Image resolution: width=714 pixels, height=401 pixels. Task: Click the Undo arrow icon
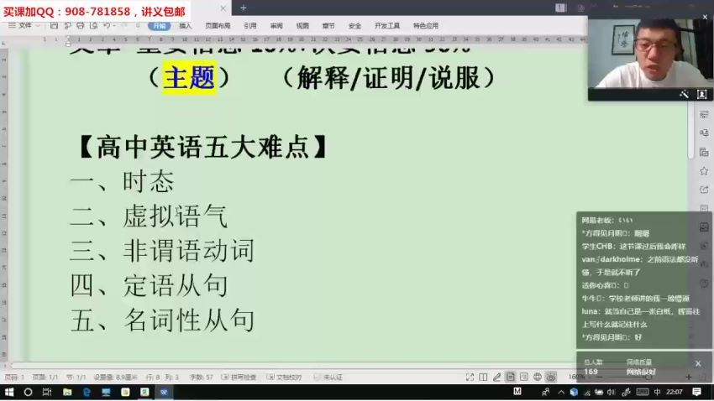pos(107,26)
